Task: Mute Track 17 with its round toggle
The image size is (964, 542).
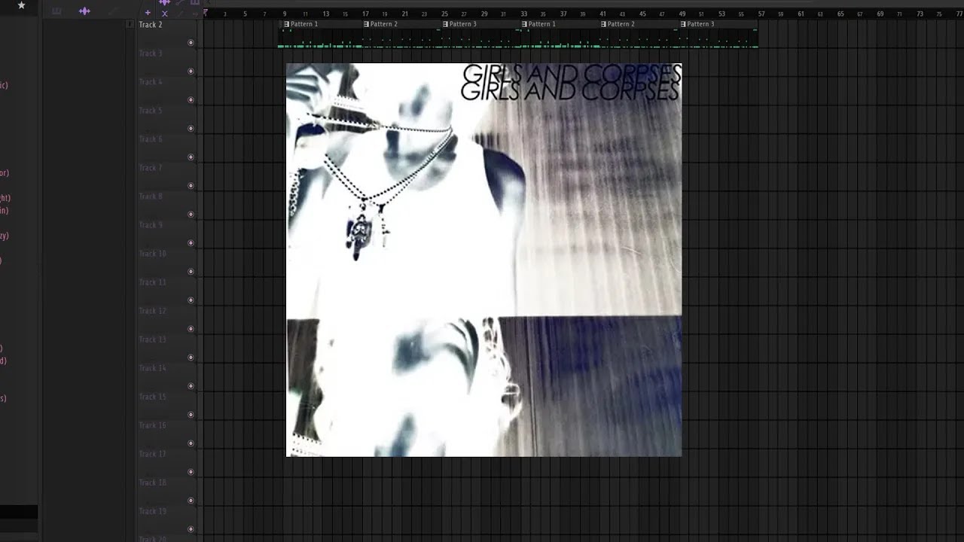Action: click(191, 472)
